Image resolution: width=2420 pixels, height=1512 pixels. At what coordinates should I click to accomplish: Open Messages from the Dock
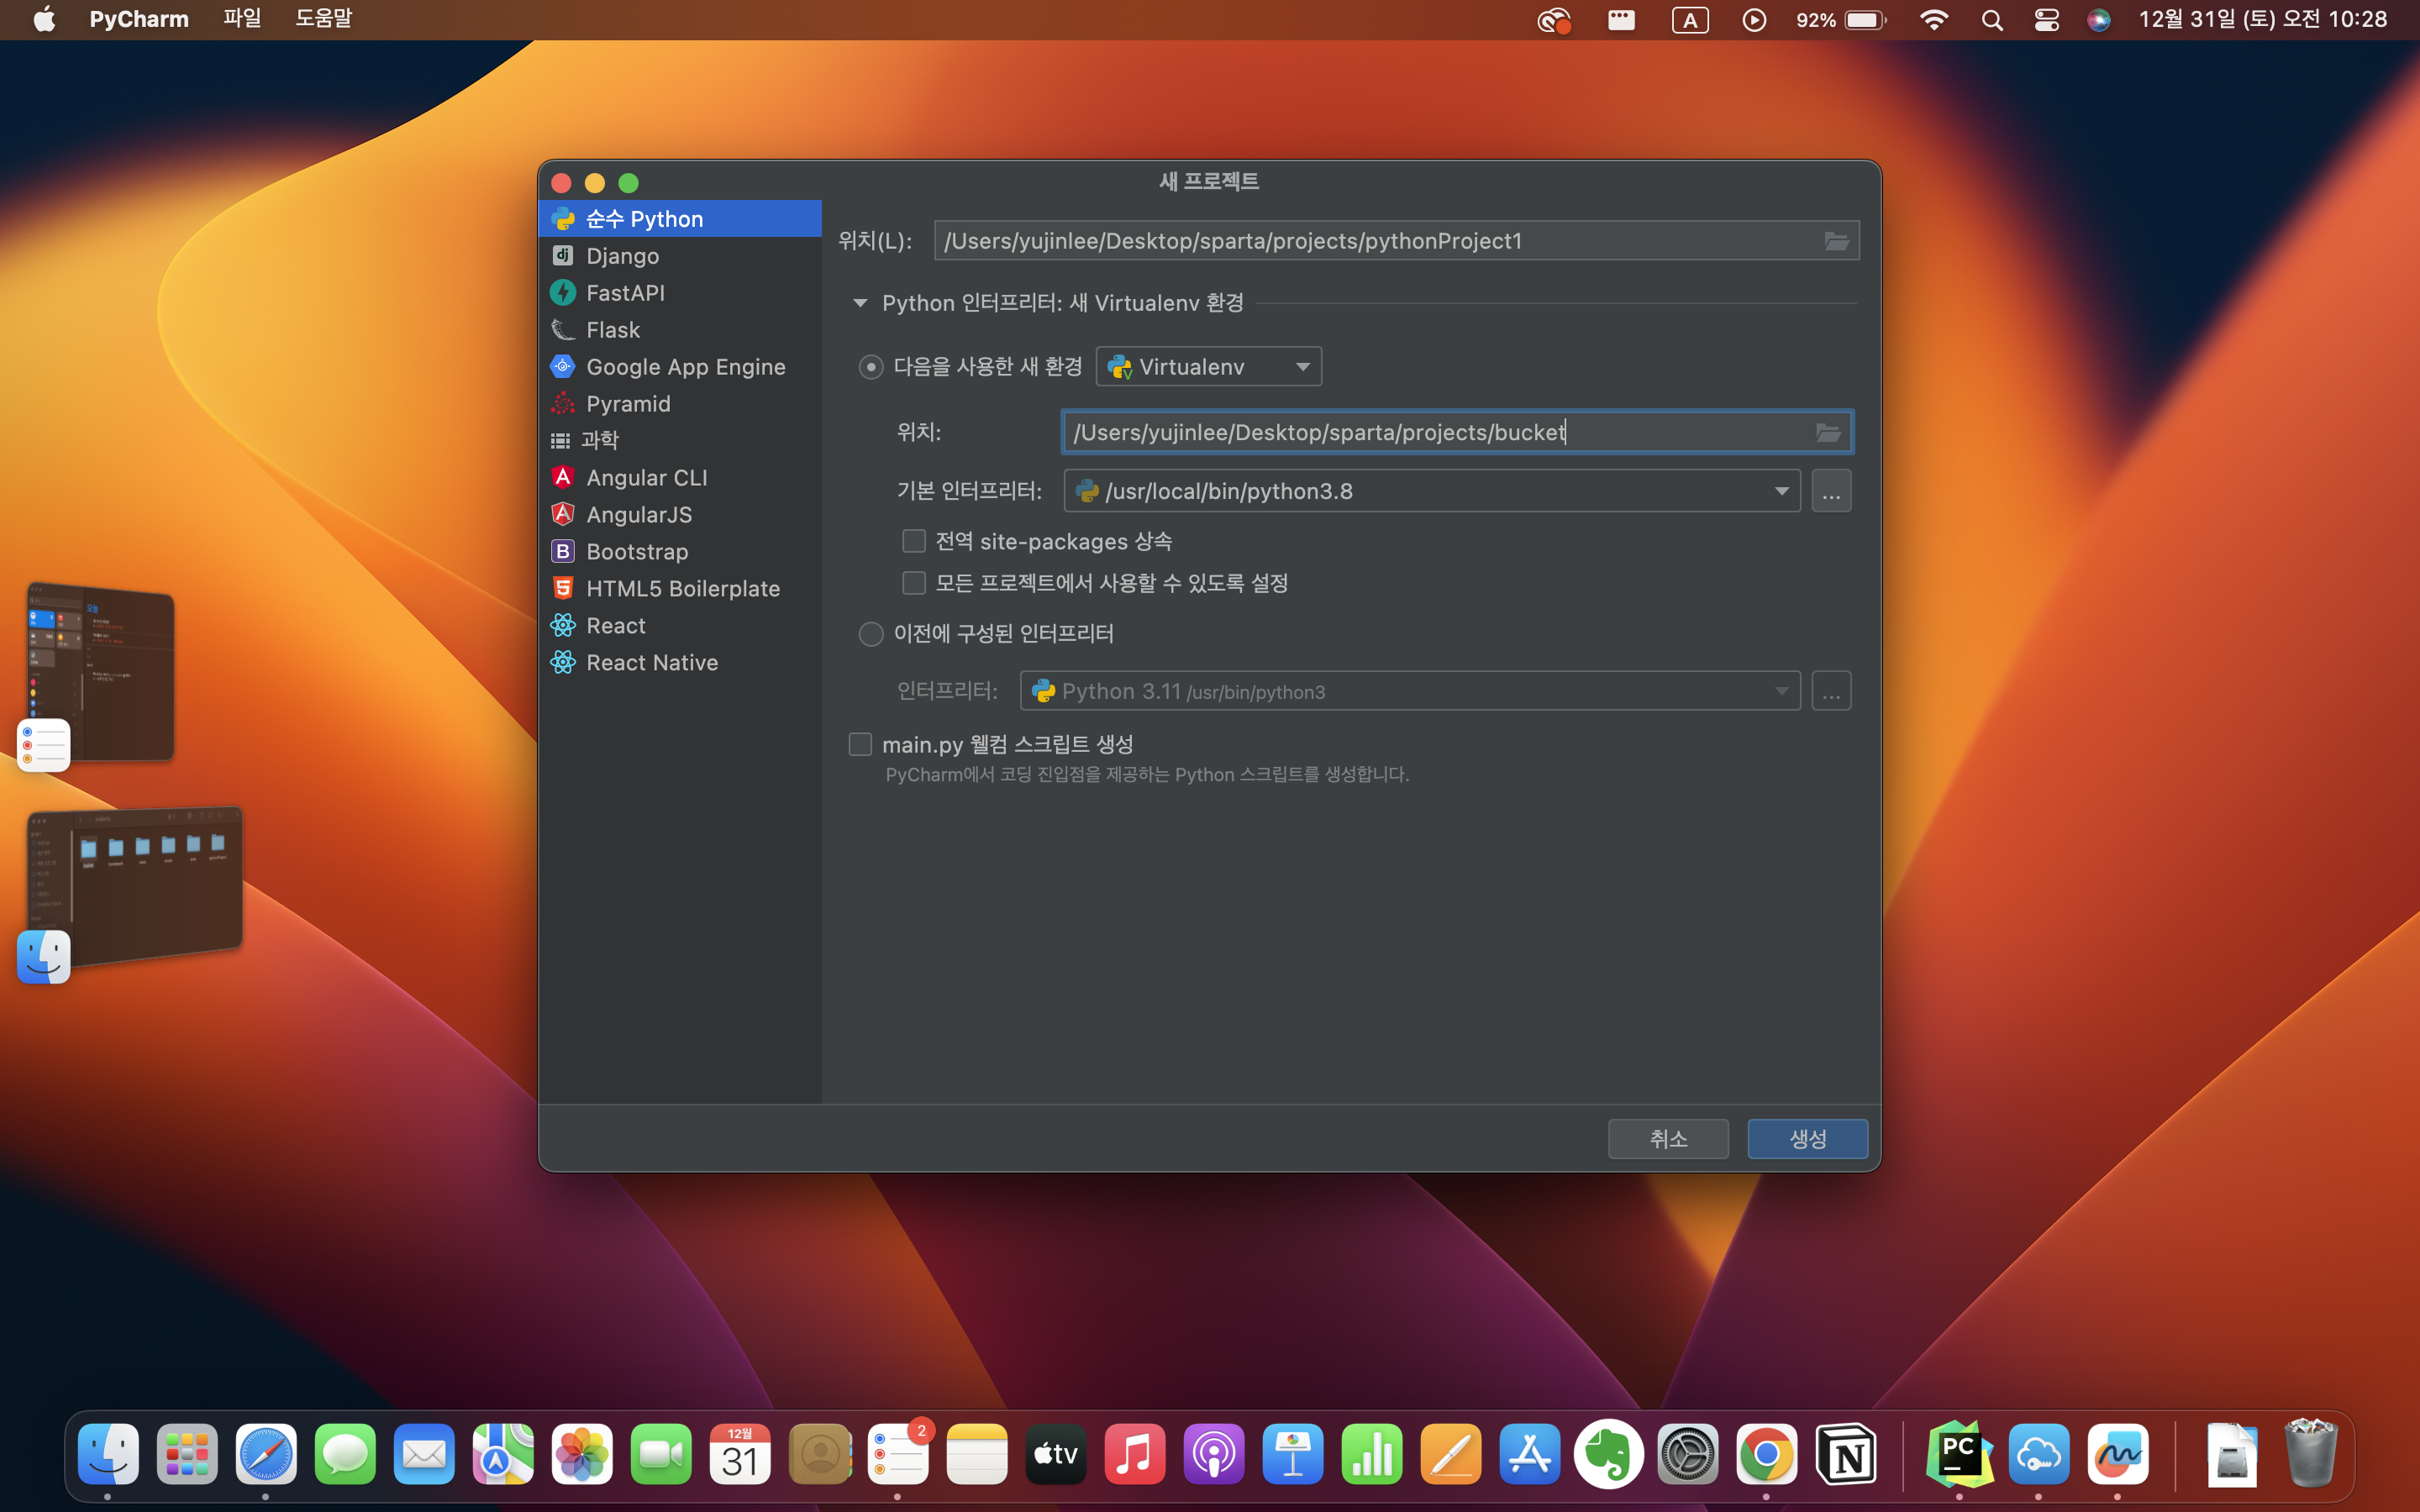pos(345,1454)
